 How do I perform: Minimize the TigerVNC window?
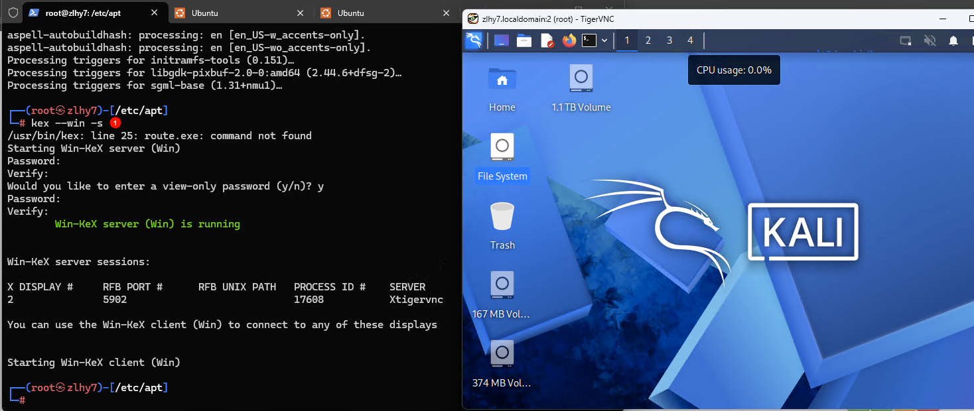coord(944,19)
